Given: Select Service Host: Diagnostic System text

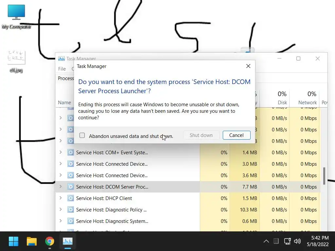Looking at the screenshot, I should pos(112,221).
